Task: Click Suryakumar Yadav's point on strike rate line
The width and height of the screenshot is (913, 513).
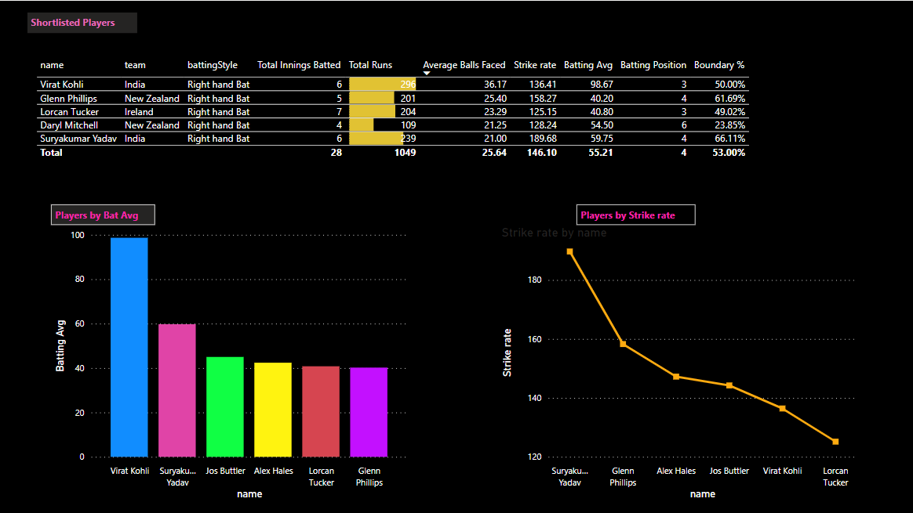Action: coord(569,251)
